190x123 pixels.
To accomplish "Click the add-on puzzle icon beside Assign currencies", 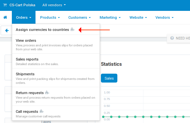I will (72, 29).
